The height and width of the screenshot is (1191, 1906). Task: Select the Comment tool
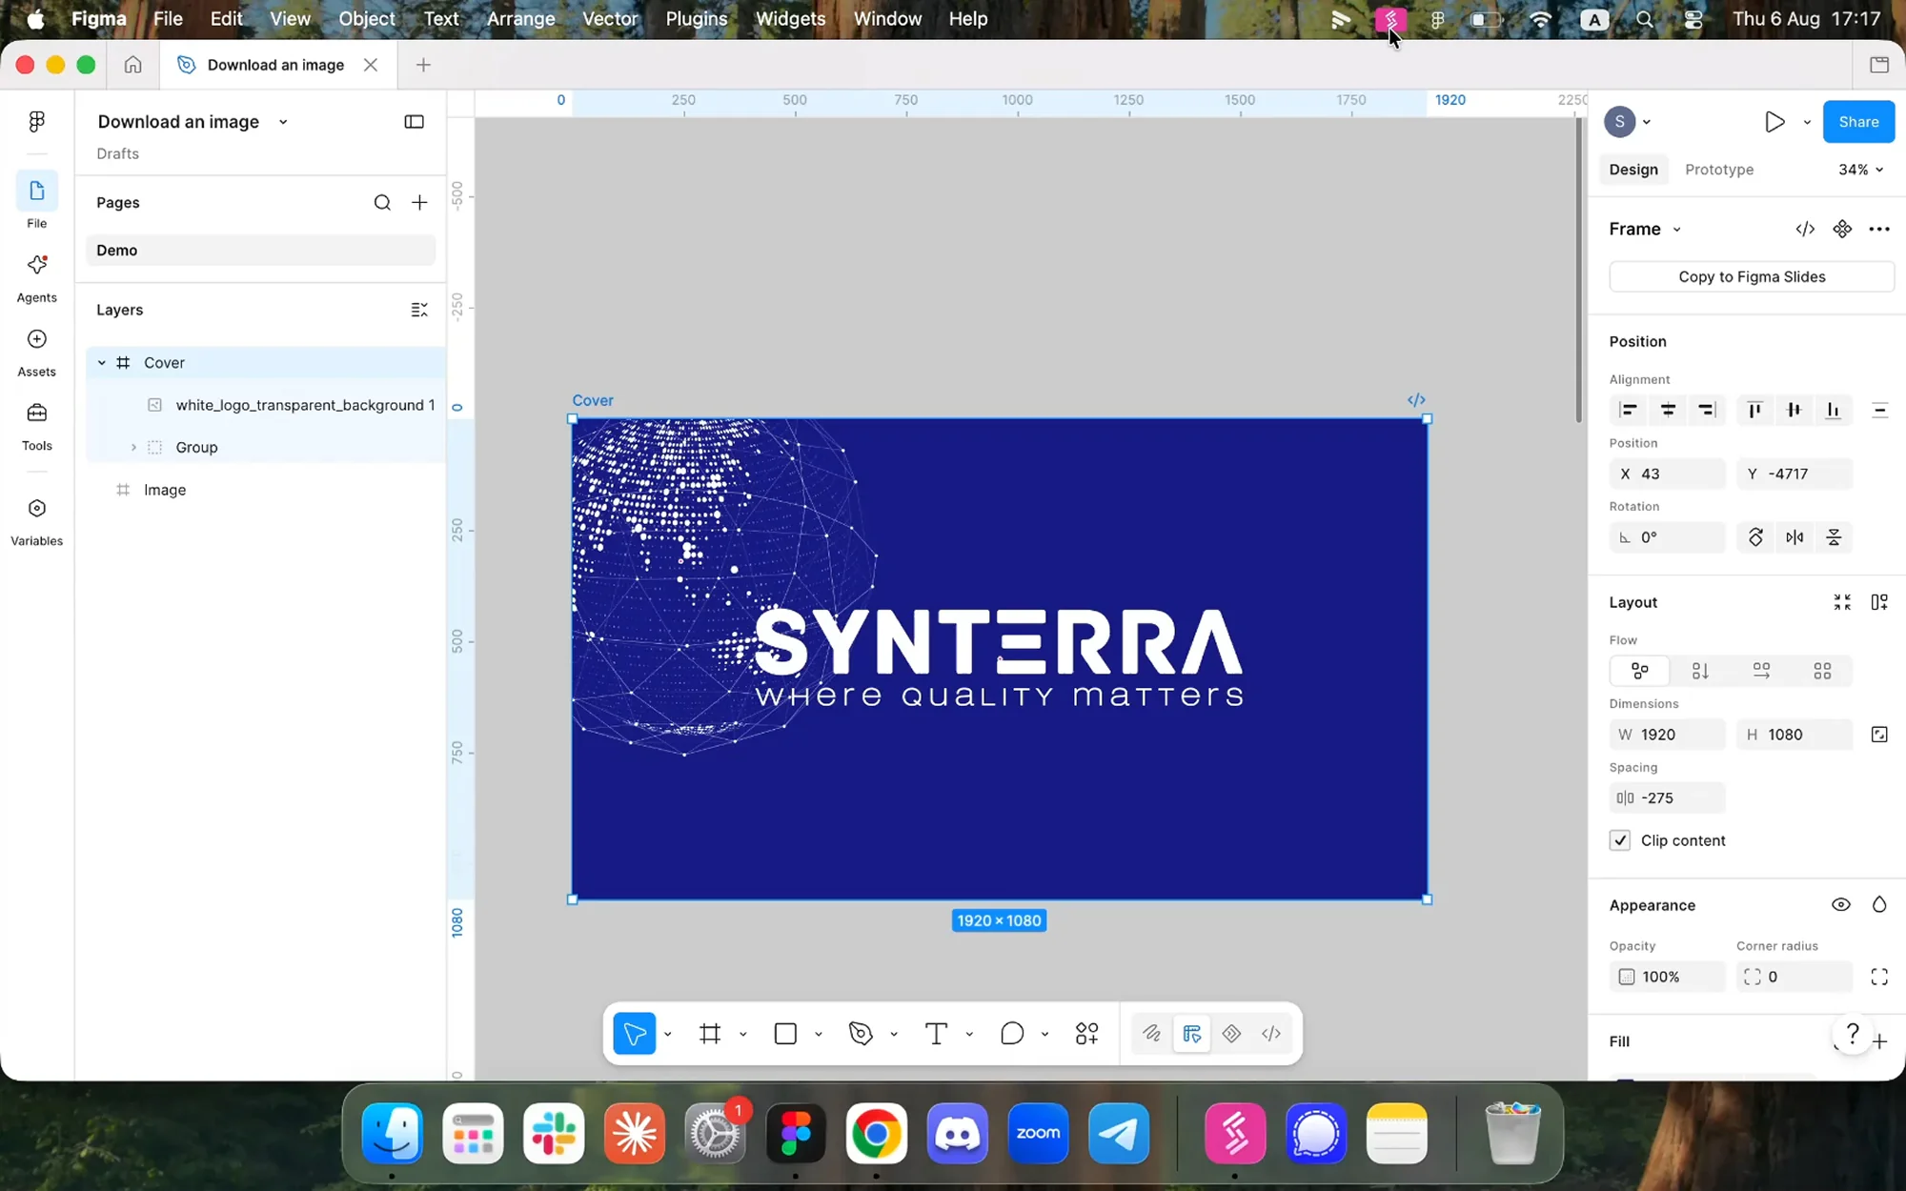tap(1012, 1034)
